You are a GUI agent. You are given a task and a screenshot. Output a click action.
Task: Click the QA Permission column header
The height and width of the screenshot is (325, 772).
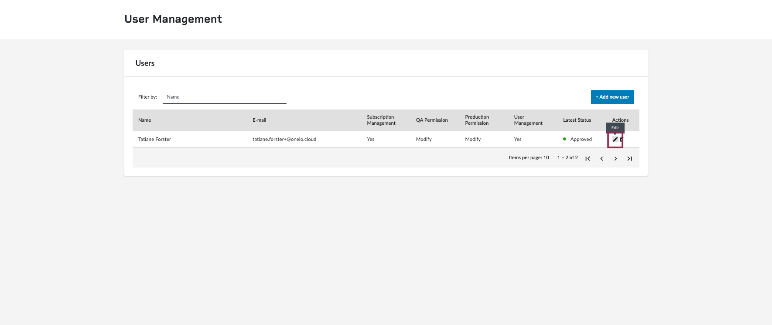[432, 120]
